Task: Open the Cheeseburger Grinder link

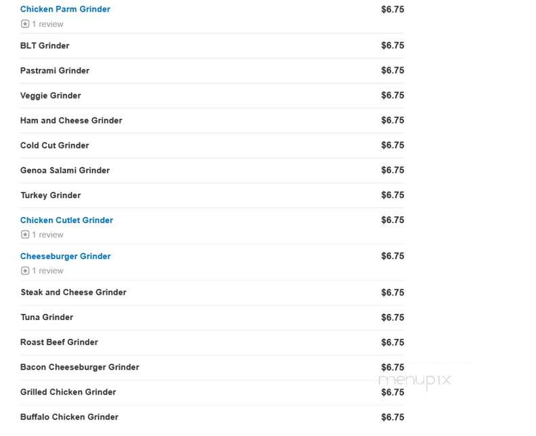Action: pyautogui.click(x=65, y=256)
